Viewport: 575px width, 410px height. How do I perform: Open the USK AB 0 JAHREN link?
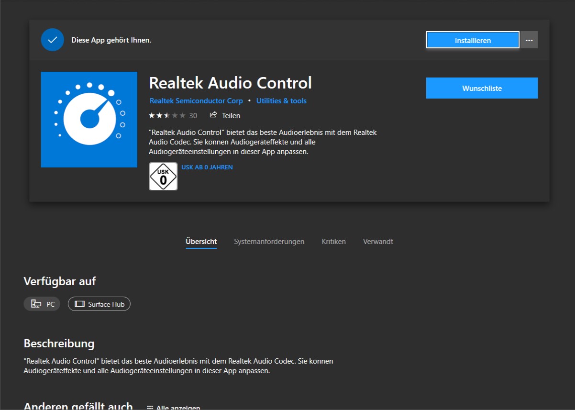(x=207, y=167)
